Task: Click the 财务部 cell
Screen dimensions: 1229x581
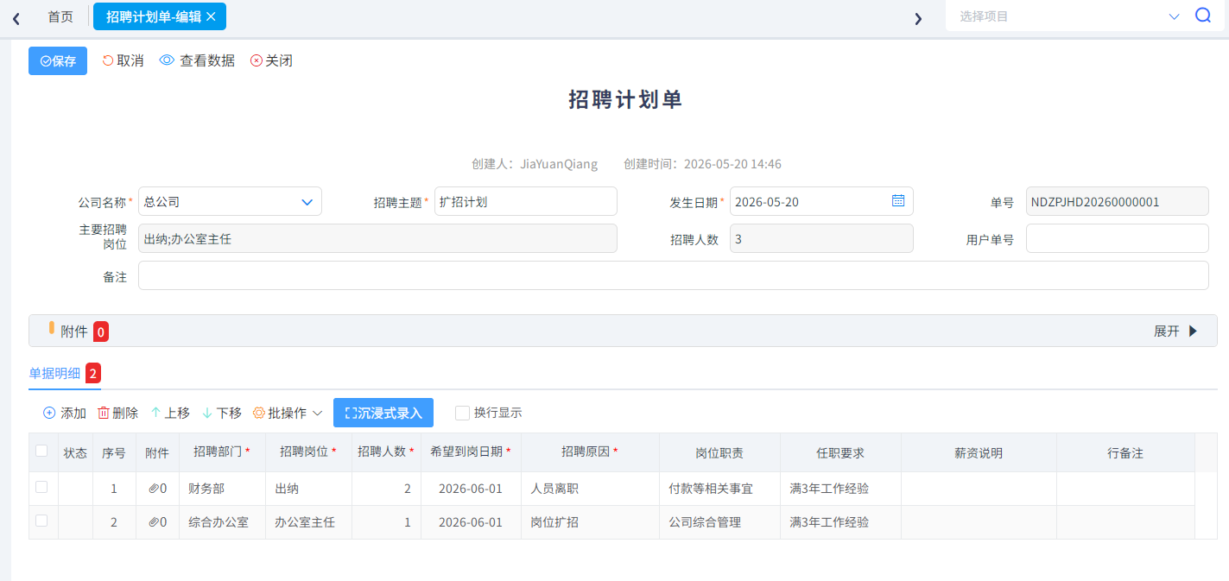Action: 222,489
